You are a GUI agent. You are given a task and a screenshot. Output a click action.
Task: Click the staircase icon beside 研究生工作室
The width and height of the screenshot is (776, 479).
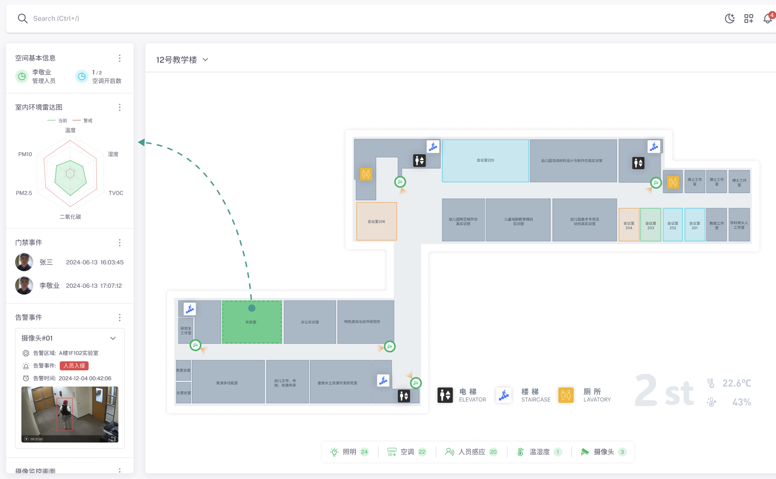pyautogui.click(x=190, y=309)
